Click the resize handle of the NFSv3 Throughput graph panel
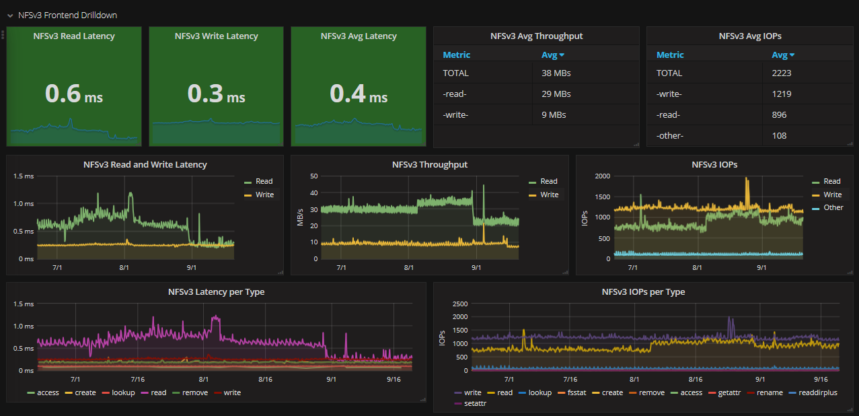Screen dimensions: 859x416 [565, 272]
